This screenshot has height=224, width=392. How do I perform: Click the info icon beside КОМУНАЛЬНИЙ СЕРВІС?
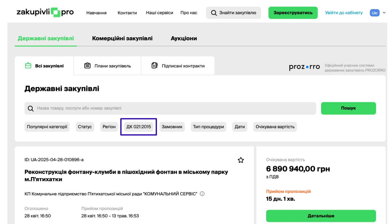(202, 194)
